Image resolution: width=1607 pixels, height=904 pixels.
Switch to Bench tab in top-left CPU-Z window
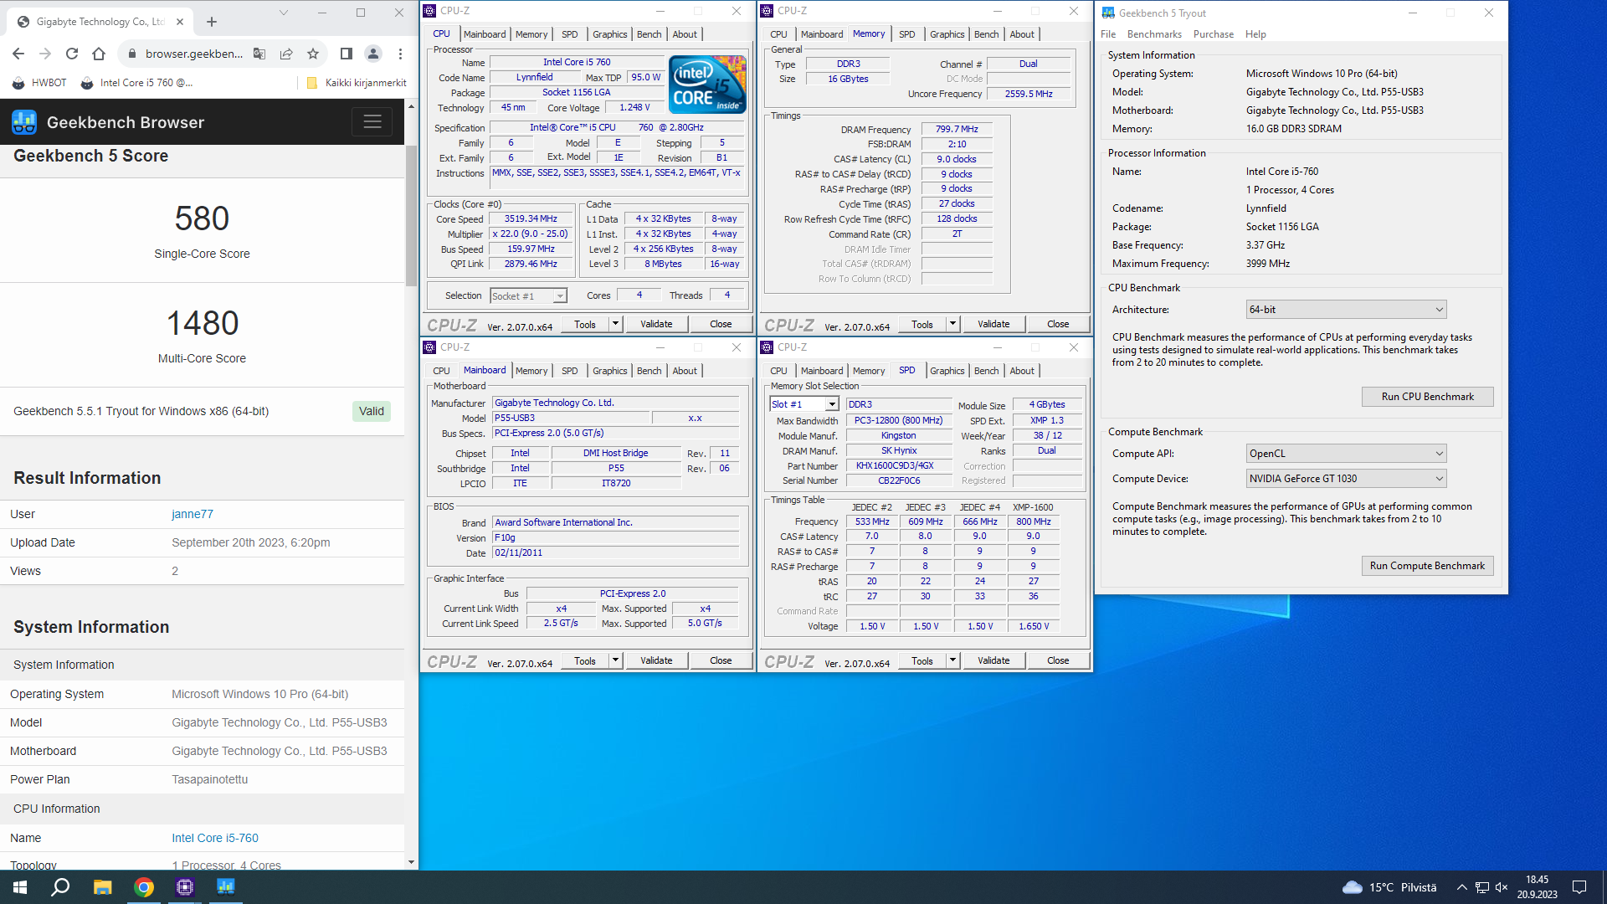tap(649, 34)
